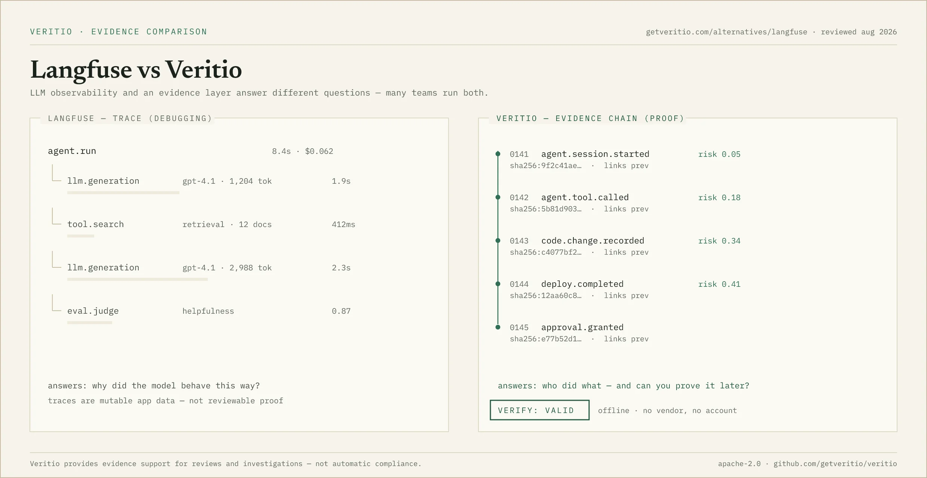Screen dimensions: 927x478
Task: Click the duration bar under eval.judge
Action: [90, 323]
